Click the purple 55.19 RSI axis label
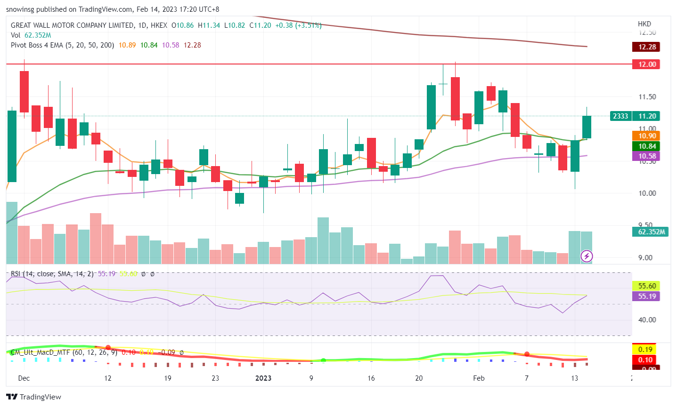The width and height of the screenshot is (677, 407). 646,296
